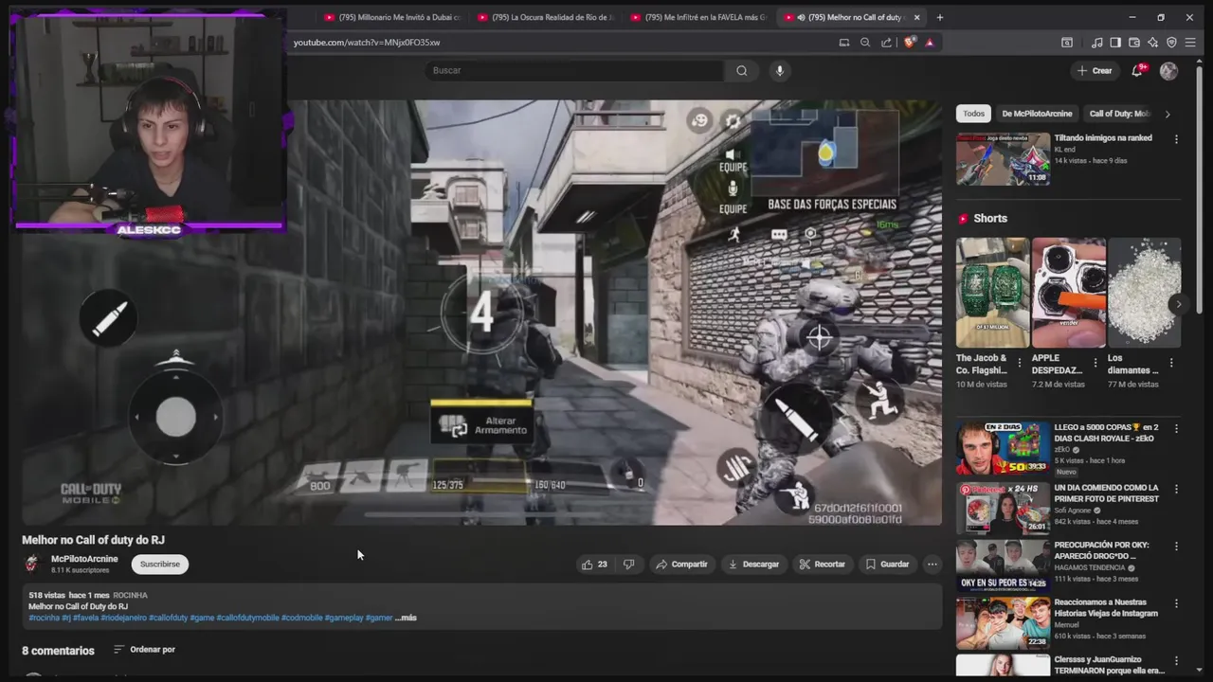Open LLEGO A 5000 COPAS video

click(1003, 448)
